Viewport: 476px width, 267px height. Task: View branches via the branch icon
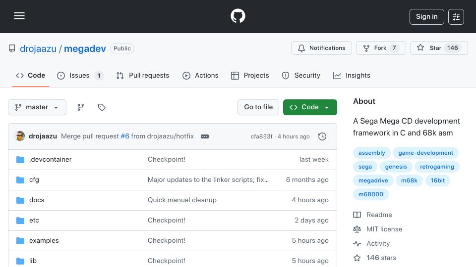(80, 107)
